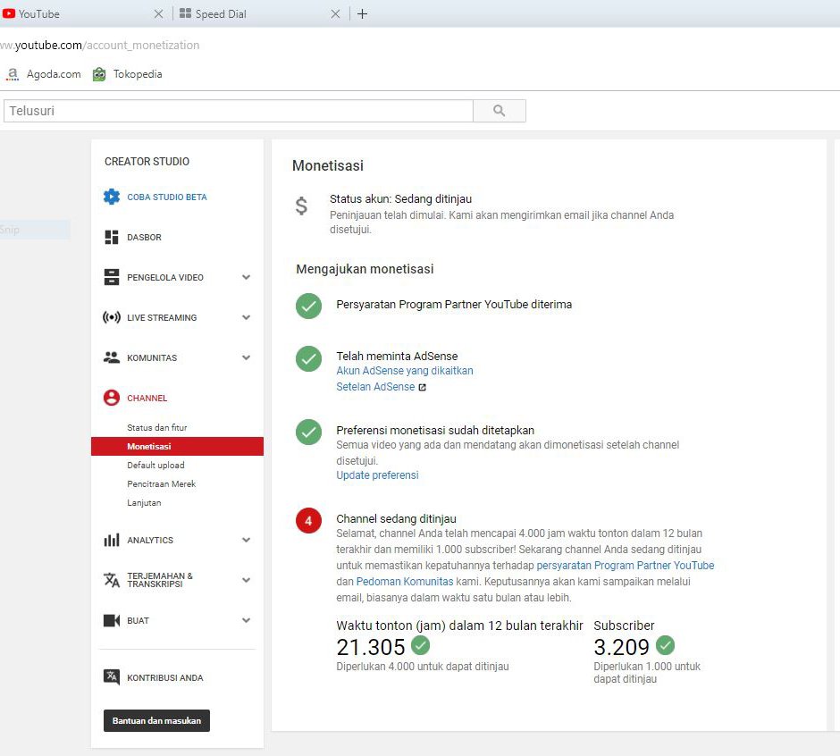840x756 pixels.
Task: Select the highlighted Monetisasi menu item
Action: (x=177, y=446)
